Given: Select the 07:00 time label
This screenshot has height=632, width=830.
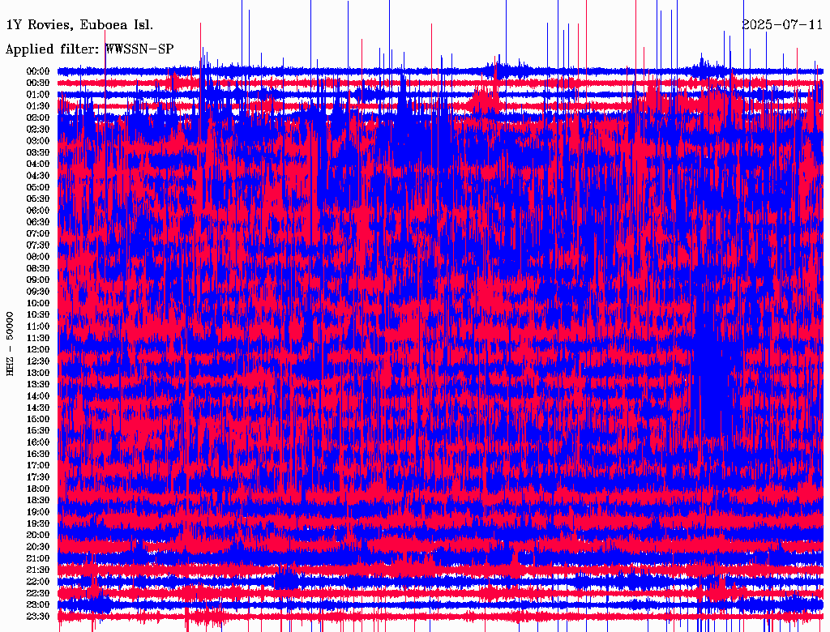Looking at the screenshot, I should [x=39, y=233].
